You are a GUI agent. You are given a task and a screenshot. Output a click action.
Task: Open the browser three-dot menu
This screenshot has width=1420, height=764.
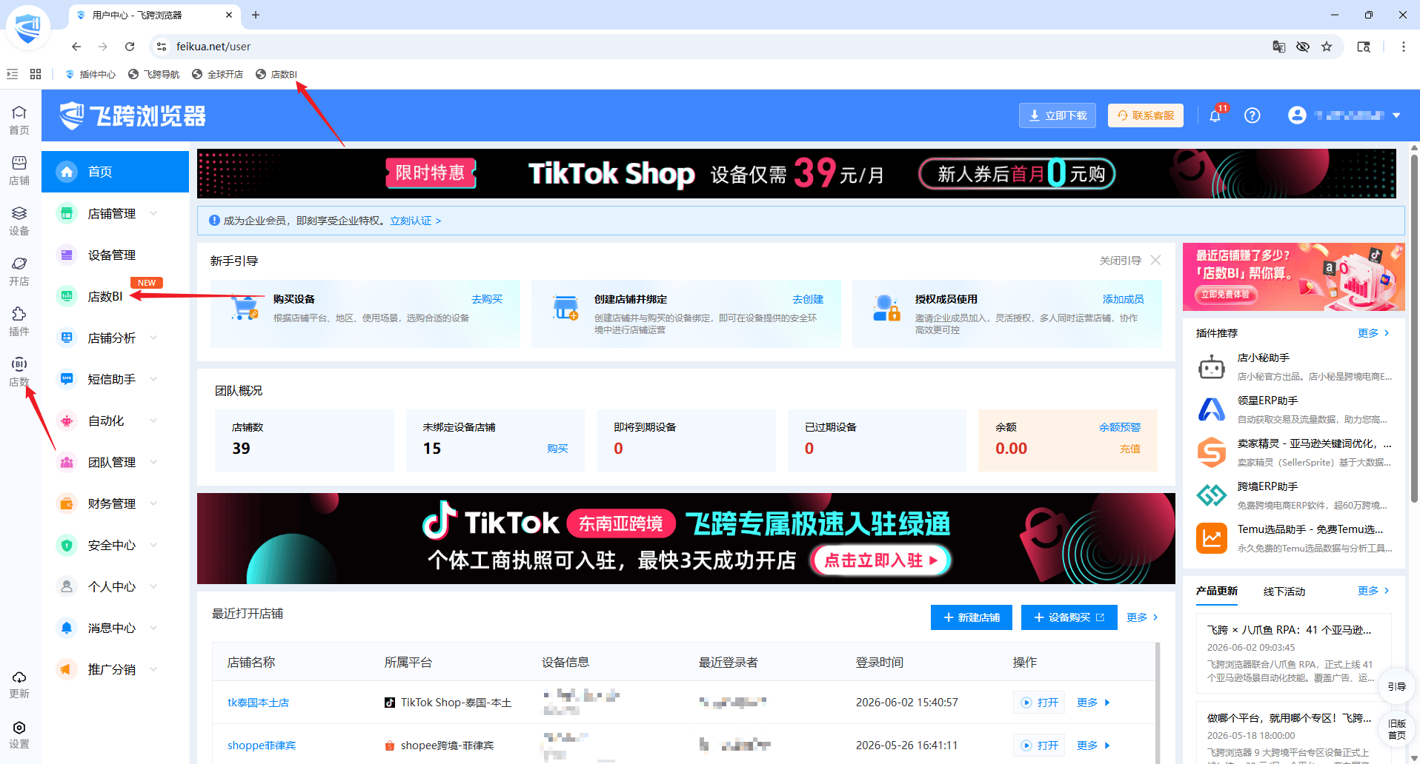(1403, 47)
